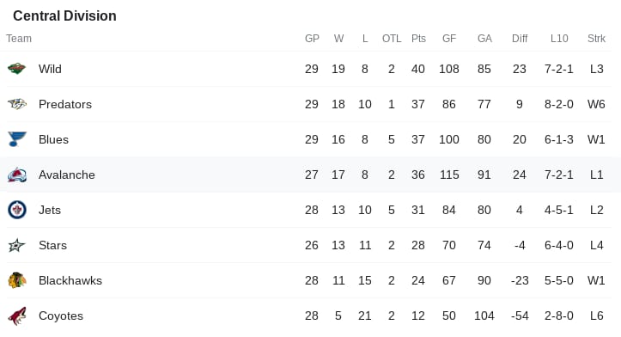
Task: Open the Predators team name link
Action: [x=65, y=104]
